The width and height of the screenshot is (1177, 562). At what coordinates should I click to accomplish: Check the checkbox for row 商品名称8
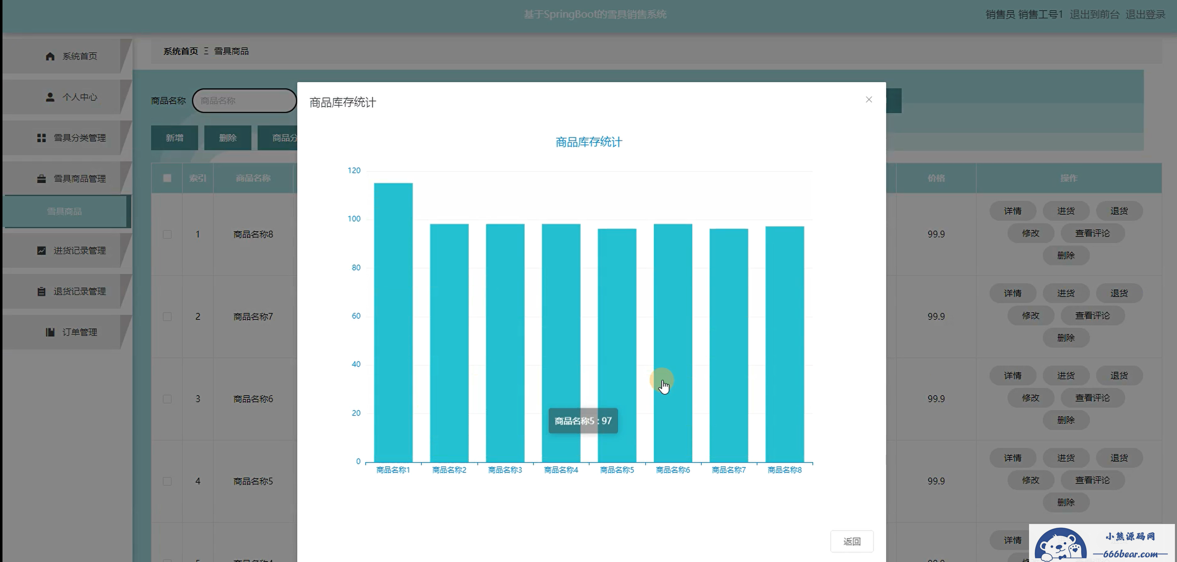[167, 234]
